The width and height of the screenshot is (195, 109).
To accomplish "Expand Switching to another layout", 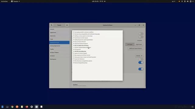I will point(74,38).
